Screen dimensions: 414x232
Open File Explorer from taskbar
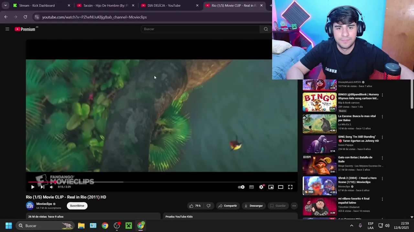point(81,226)
